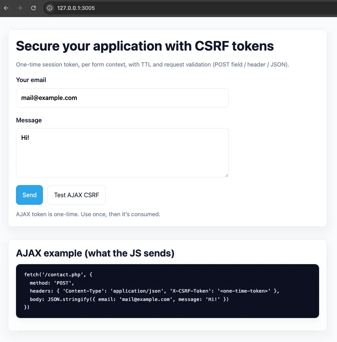Click the AJAX token one-time hint text
337x342 pixels.
[x=88, y=214]
